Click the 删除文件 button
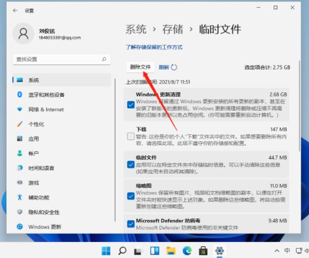Screen dimensions: 309x258 [x=140, y=67]
